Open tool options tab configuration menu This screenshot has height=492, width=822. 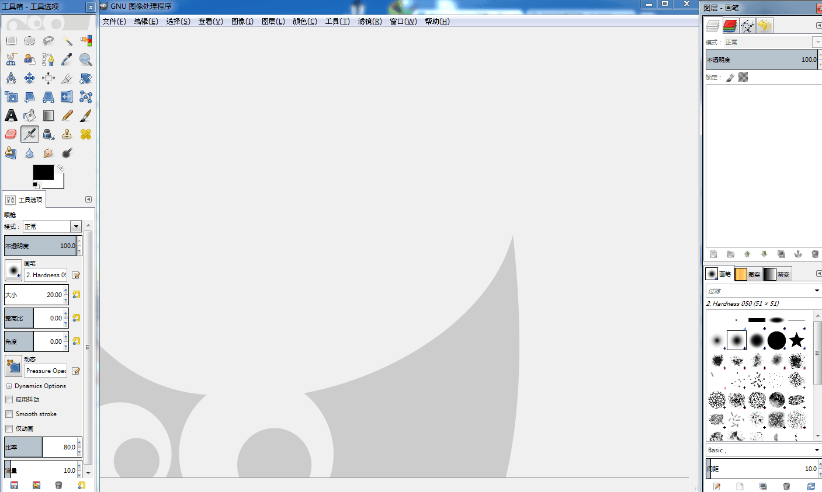coord(88,200)
